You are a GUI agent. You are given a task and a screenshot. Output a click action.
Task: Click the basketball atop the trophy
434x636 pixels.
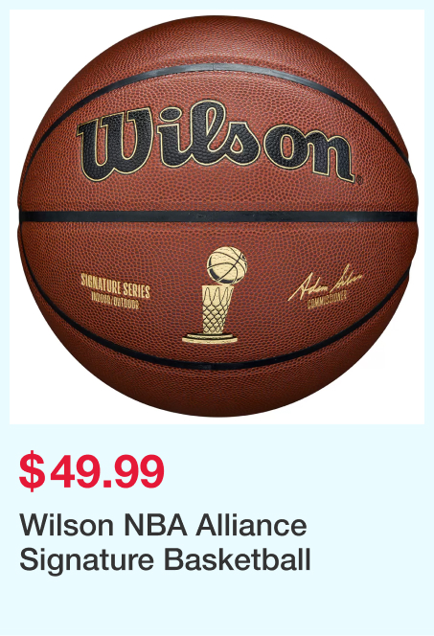227,265
